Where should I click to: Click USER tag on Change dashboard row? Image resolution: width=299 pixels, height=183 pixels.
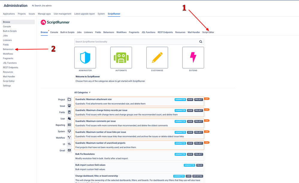pos(188,176)
